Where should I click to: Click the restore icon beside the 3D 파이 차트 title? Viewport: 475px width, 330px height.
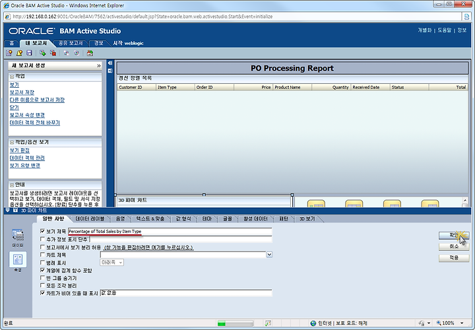[15, 211]
